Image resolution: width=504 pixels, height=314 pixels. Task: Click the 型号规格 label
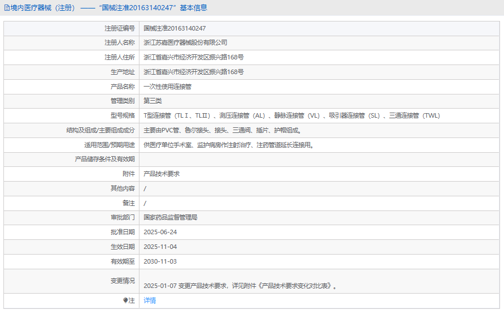point(123,116)
